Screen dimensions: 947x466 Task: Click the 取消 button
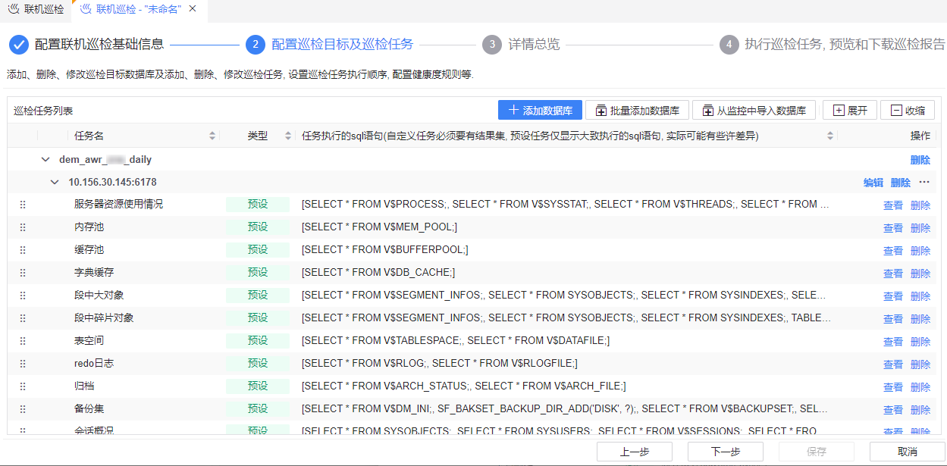pos(908,452)
